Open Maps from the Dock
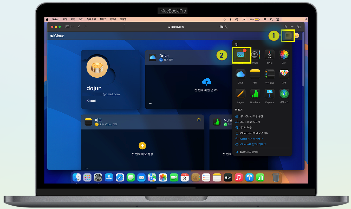Screen dimensions: 351x209 pos(152,177)
